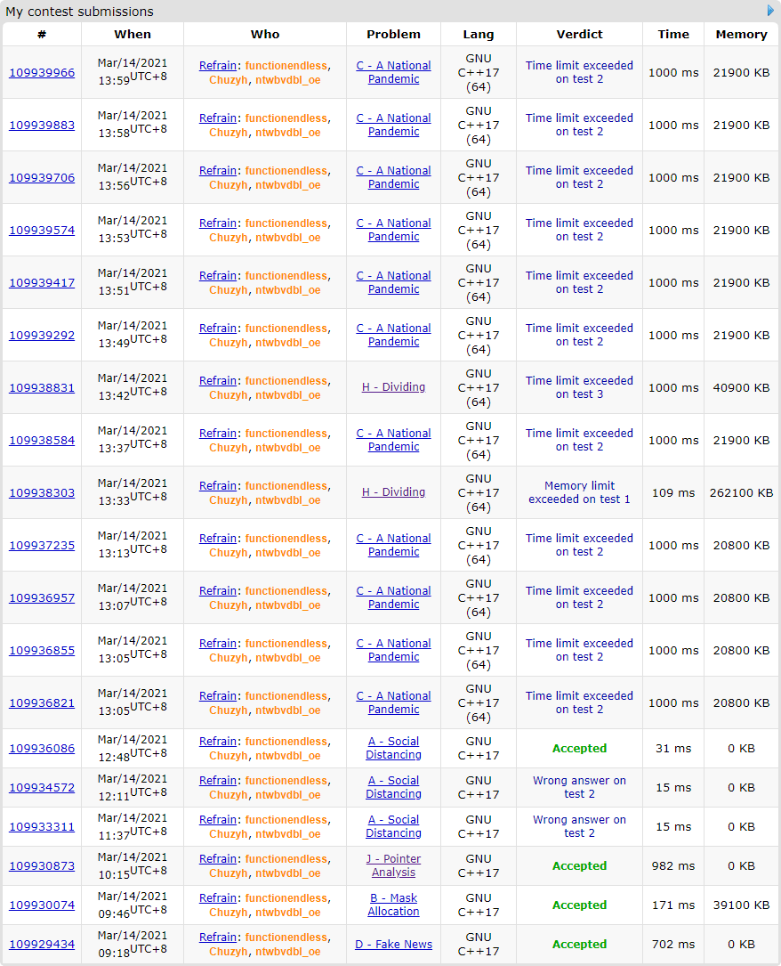The width and height of the screenshot is (781, 966).
Task: Open C - A National Pandemic in row 109939966
Action: point(393,72)
